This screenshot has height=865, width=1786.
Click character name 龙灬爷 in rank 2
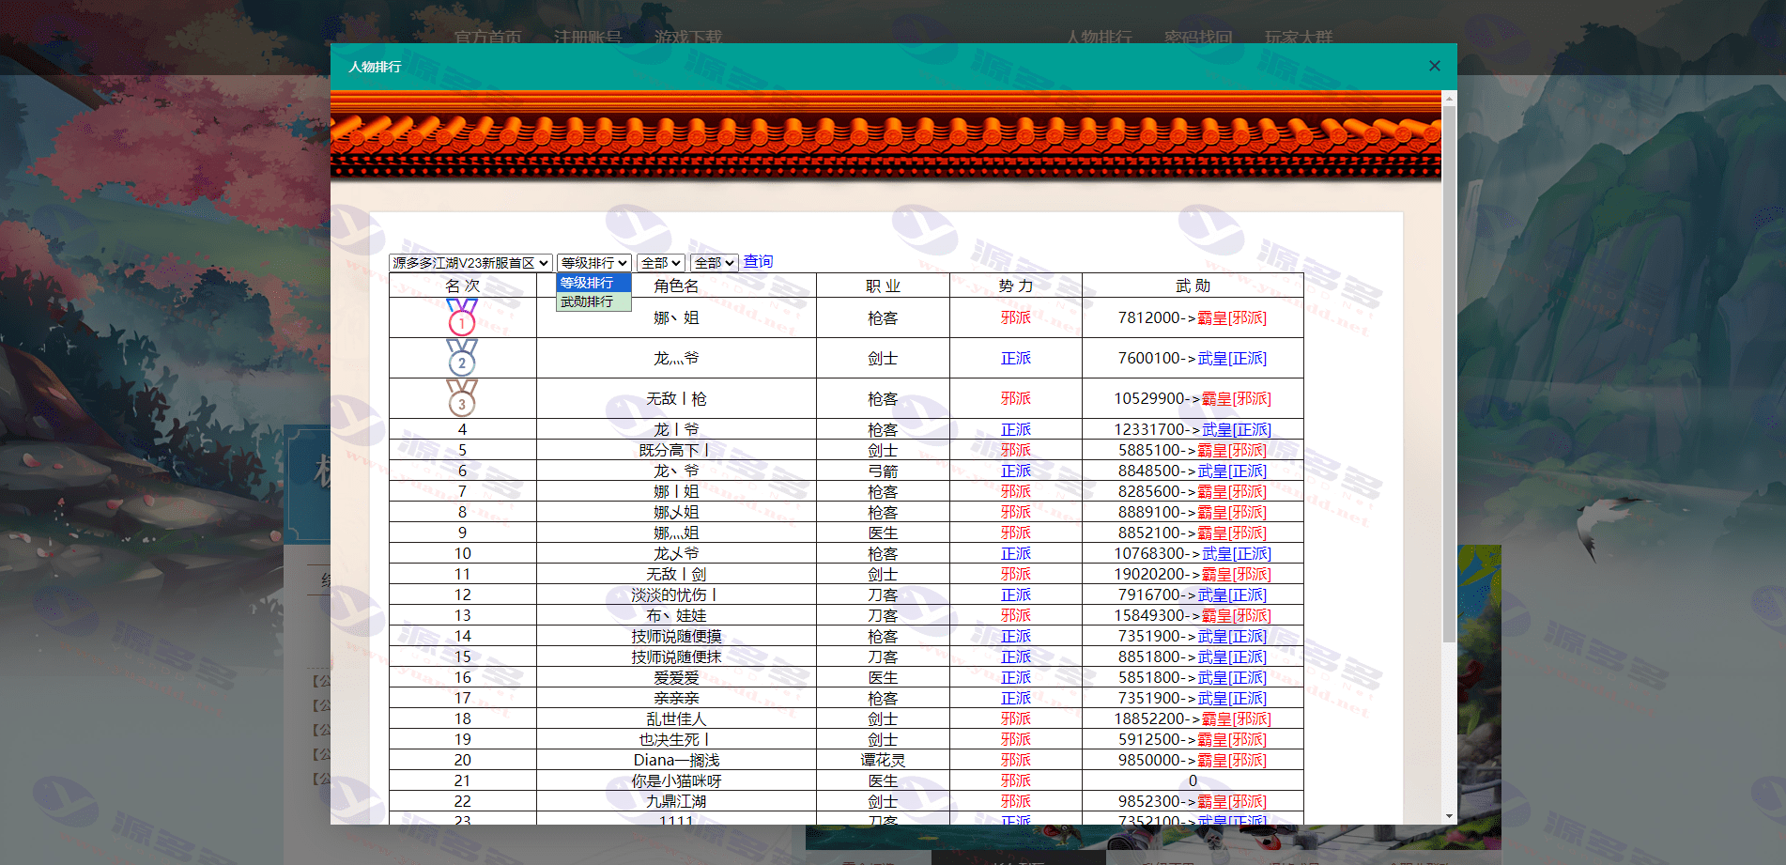(676, 358)
